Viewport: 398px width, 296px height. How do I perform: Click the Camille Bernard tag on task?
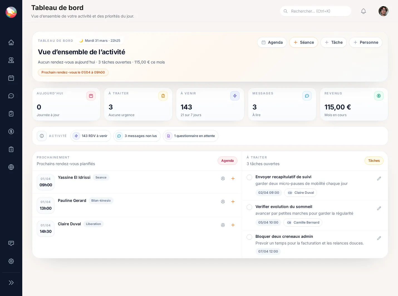click(303, 222)
